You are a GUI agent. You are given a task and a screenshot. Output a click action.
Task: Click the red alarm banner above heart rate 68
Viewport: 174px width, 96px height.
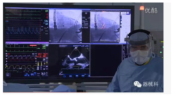(x=33, y=45)
